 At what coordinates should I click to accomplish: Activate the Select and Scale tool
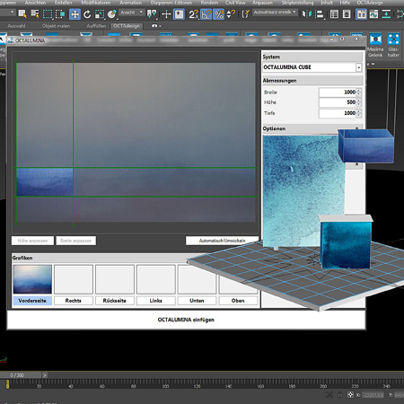tap(100, 14)
